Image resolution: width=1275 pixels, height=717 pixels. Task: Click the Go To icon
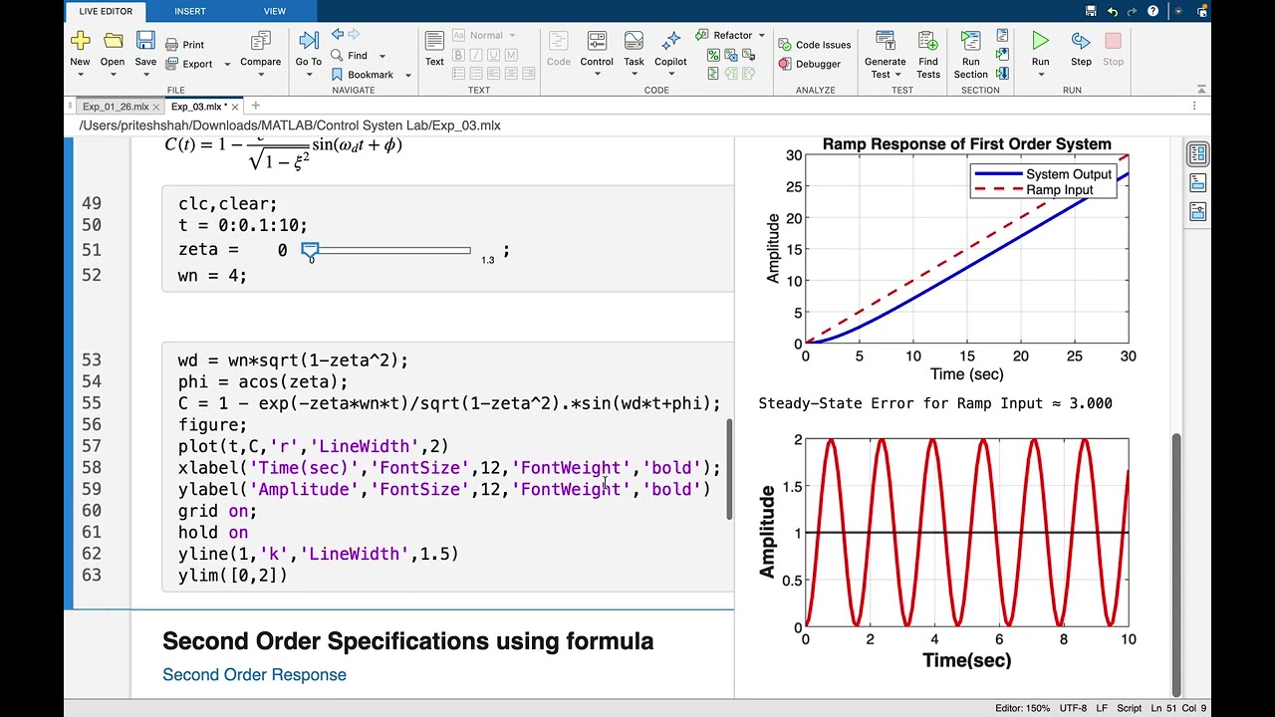click(309, 41)
